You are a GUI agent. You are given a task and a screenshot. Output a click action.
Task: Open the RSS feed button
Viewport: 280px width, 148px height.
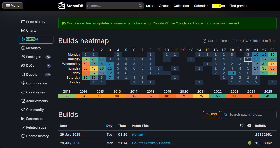(211, 115)
